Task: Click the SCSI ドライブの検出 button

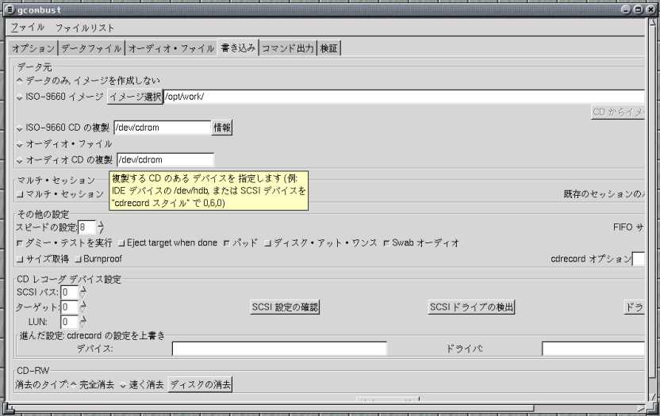Action: click(x=472, y=307)
